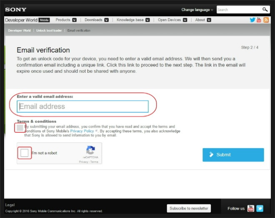
Task: Open the Open Devices menu item
Action: tap(169, 20)
